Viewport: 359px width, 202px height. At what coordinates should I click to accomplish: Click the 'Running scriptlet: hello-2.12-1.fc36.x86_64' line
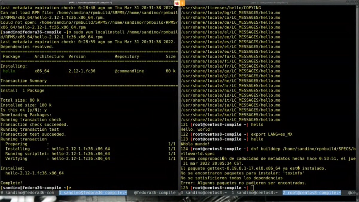click(90, 154)
